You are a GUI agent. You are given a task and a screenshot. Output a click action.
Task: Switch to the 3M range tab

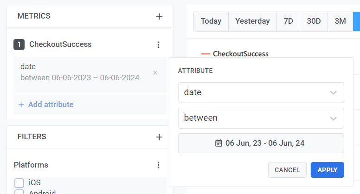(x=340, y=21)
